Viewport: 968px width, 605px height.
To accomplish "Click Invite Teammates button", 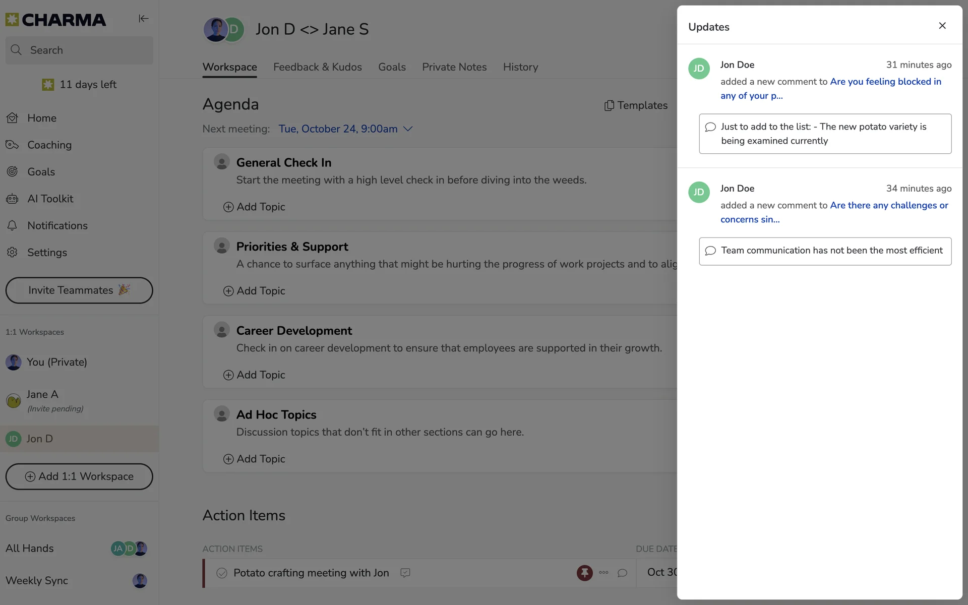I will click(79, 290).
